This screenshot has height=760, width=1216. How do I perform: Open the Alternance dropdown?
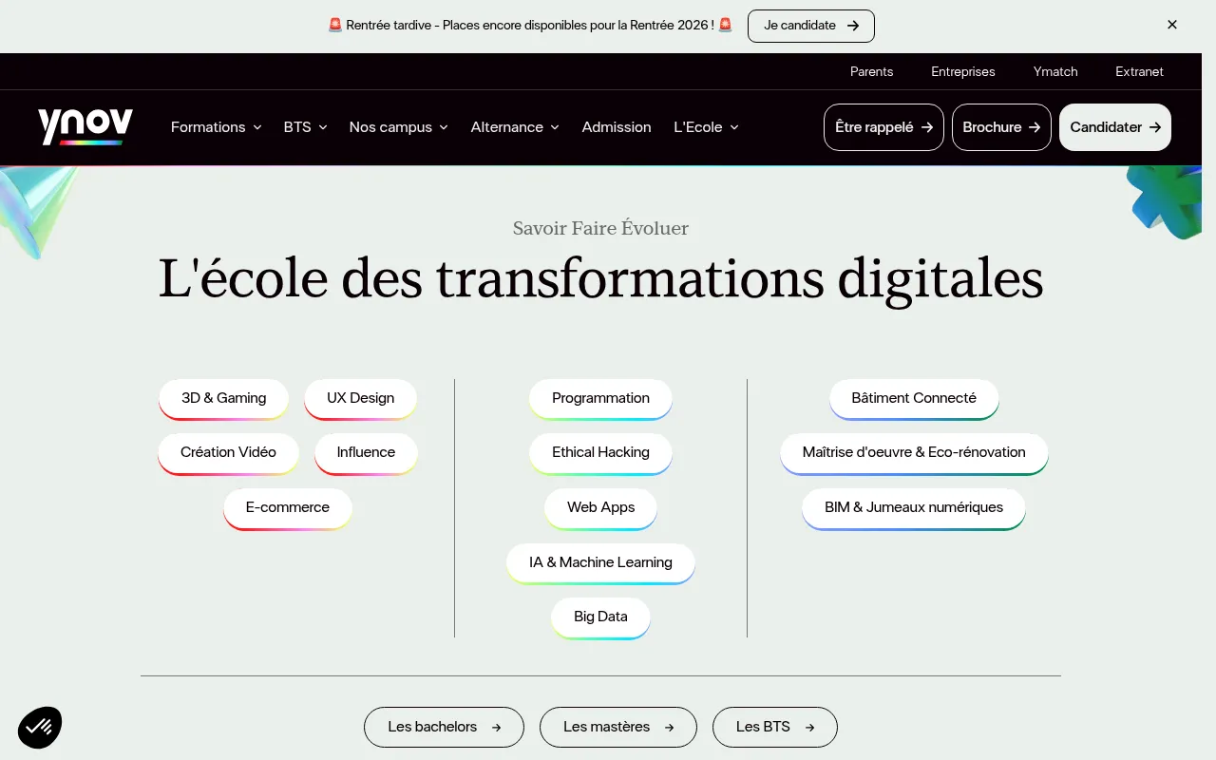tap(515, 127)
